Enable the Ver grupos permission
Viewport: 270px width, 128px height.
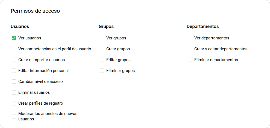click(102, 38)
